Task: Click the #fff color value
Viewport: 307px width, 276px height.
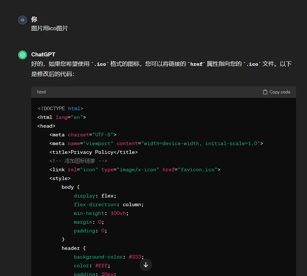Action: click(x=101, y=265)
